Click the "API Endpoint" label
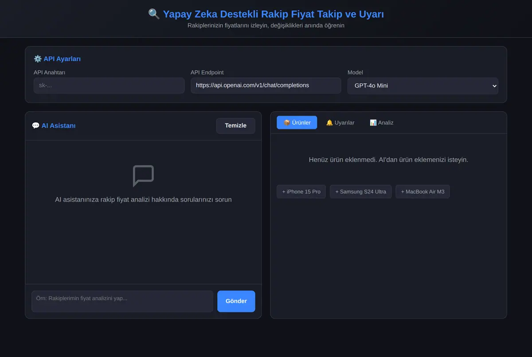 point(207,72)
